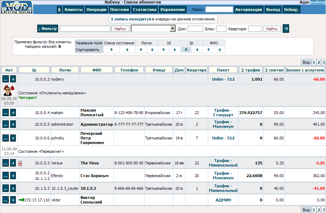Image resolution: width=326 pixels, height=213 pixels.
Task: Open the Операции menu
Action: (x=96, y=10)
